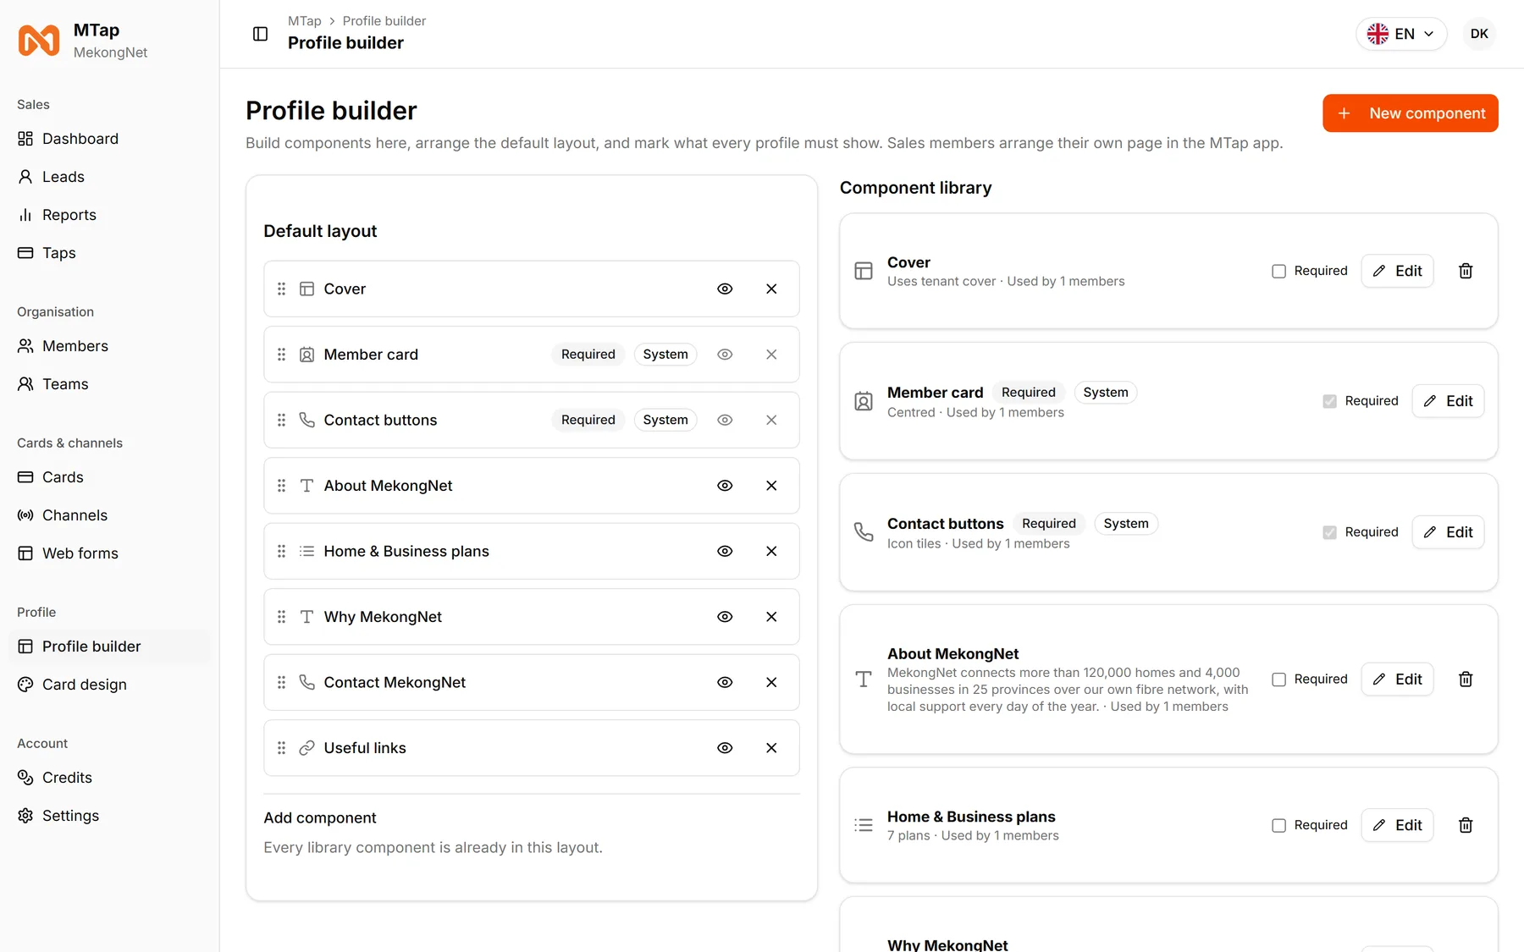Image resolution: width=1524 pixels, height=952 pixels.
Task: Open Dashboard in the sidebar
Action: (x=109, y=139)
